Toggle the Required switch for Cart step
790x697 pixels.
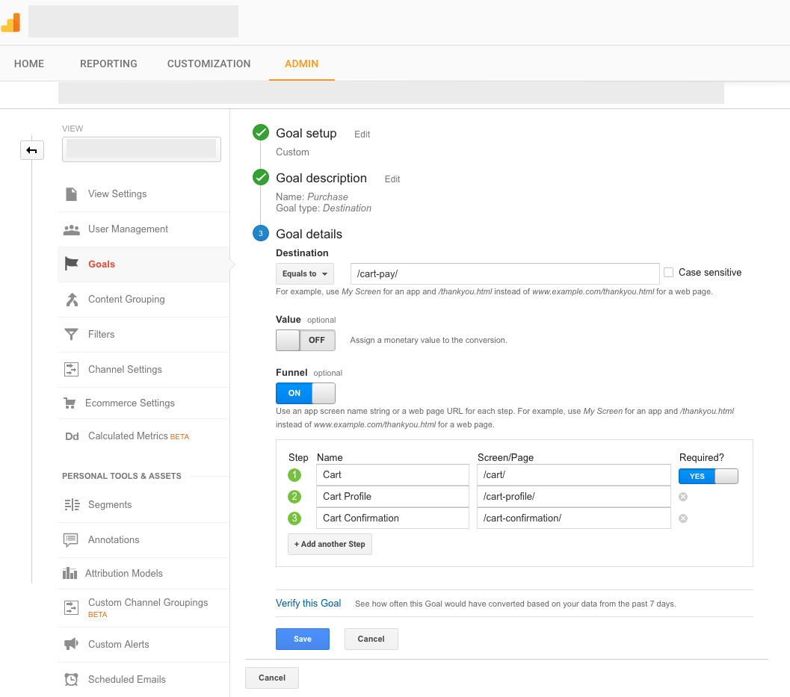[708, 476]
